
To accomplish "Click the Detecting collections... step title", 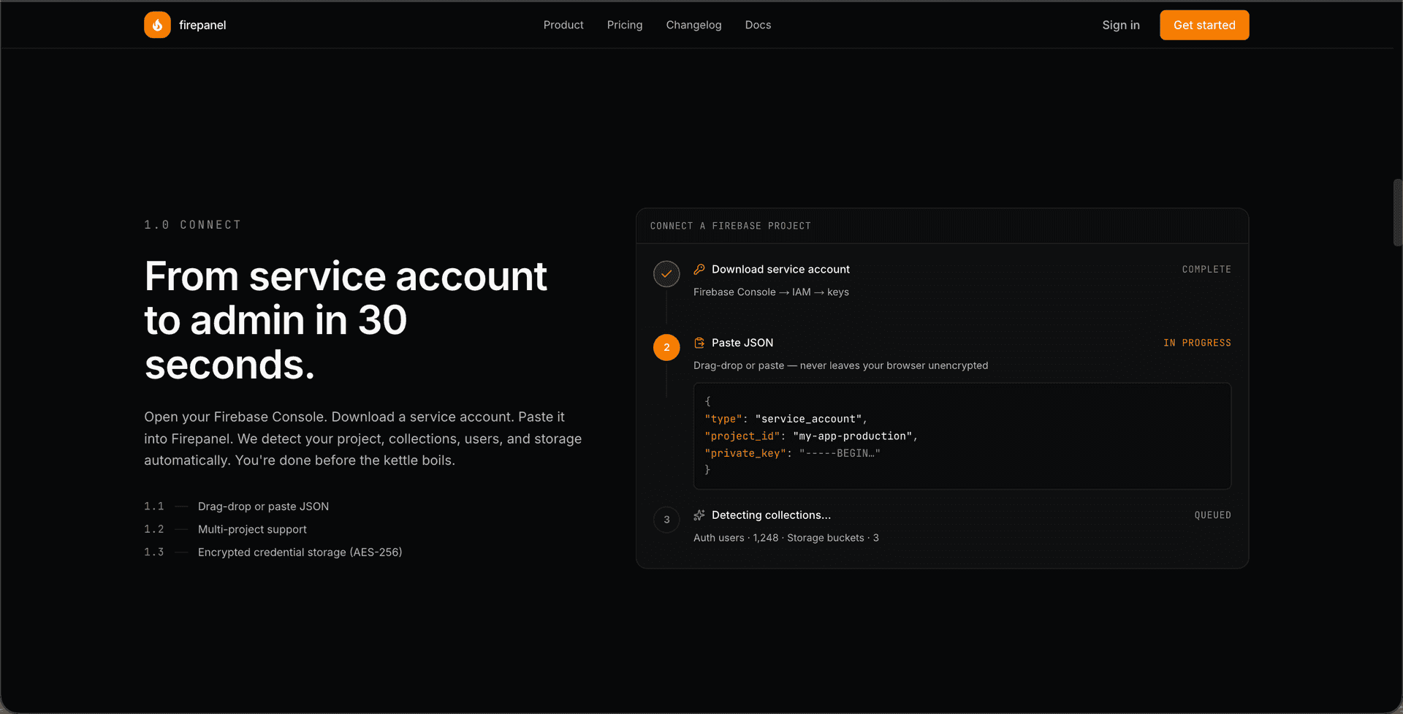I will pyautogui.click(x=771, y=515).
